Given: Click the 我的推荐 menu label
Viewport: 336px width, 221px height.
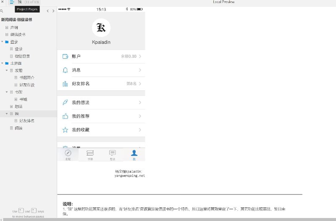Looking at the screenshot, I should (x=81, y=116).
